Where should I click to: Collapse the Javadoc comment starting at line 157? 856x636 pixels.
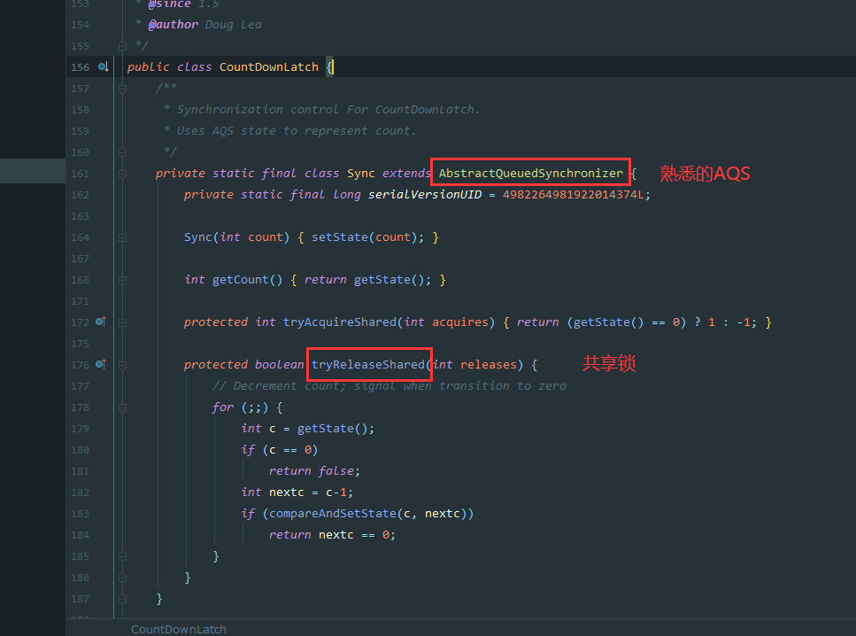tap(122, 89)
